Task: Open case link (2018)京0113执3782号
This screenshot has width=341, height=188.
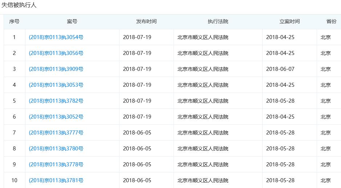Action: [x=56, y=101]
